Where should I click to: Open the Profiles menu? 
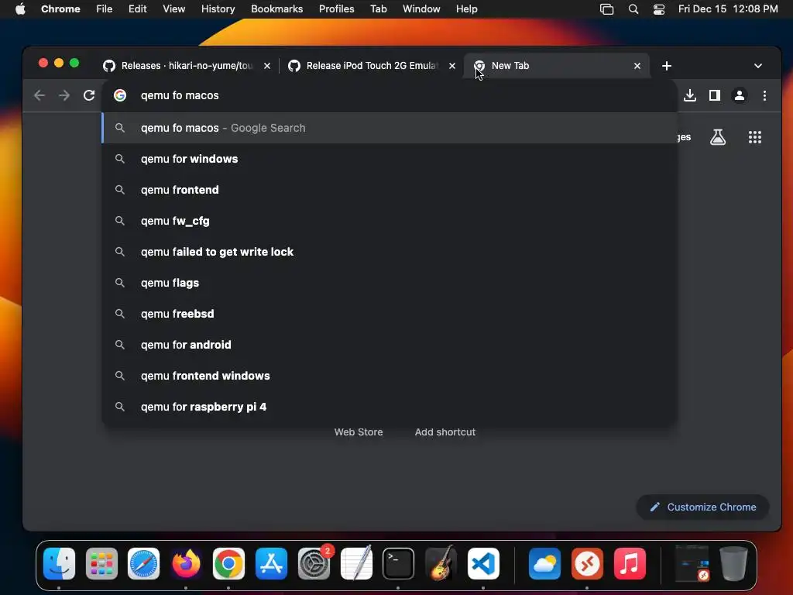coord(336,9)
